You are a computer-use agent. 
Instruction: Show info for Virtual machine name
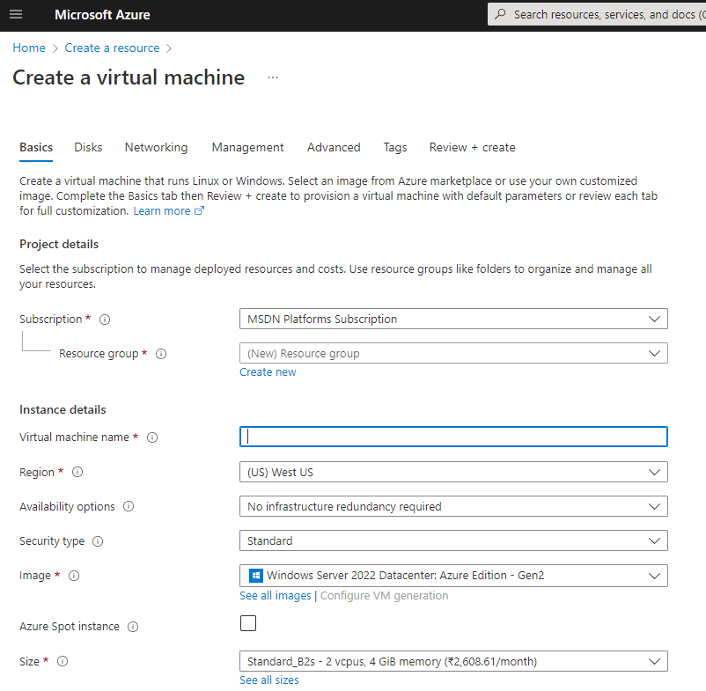tap(152, 437)
